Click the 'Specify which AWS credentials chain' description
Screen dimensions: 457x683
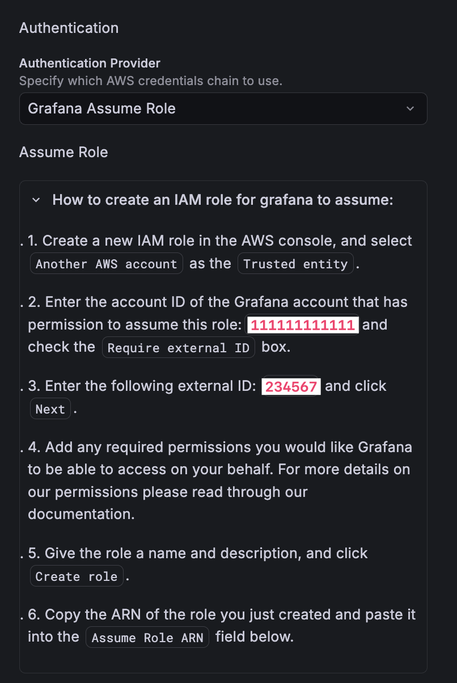[x=150, y=81]
